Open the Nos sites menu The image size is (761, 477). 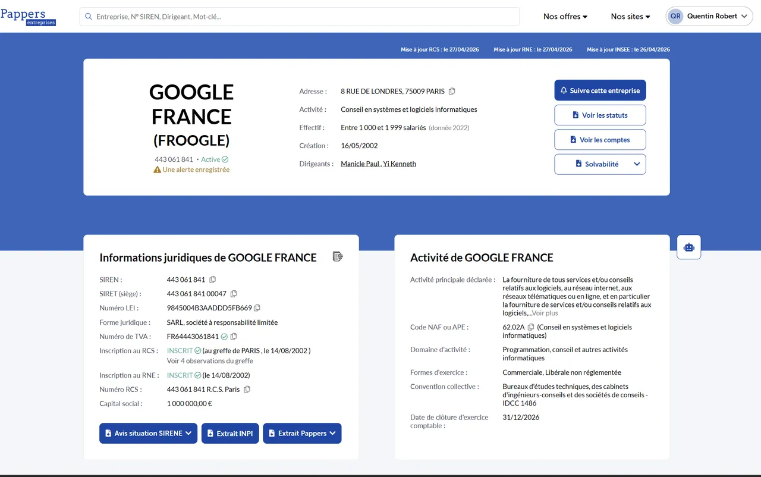(631, 17)
